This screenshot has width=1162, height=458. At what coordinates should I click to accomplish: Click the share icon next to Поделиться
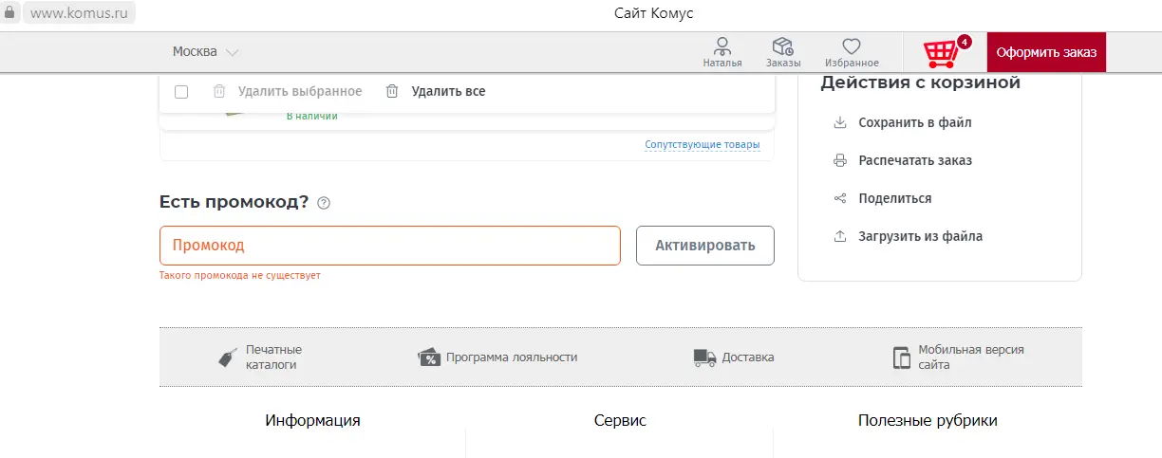click(x=839, y=198)
